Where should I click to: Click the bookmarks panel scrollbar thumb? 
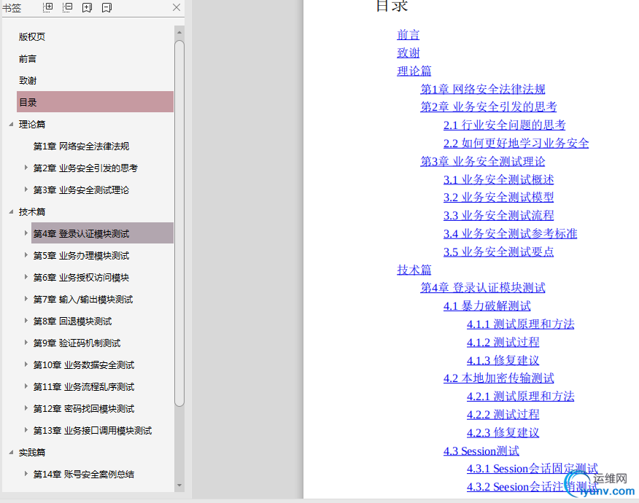179,223
